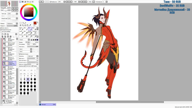Toggle the clipping group checkbox

pyautogui.click(x=1, y=30)
